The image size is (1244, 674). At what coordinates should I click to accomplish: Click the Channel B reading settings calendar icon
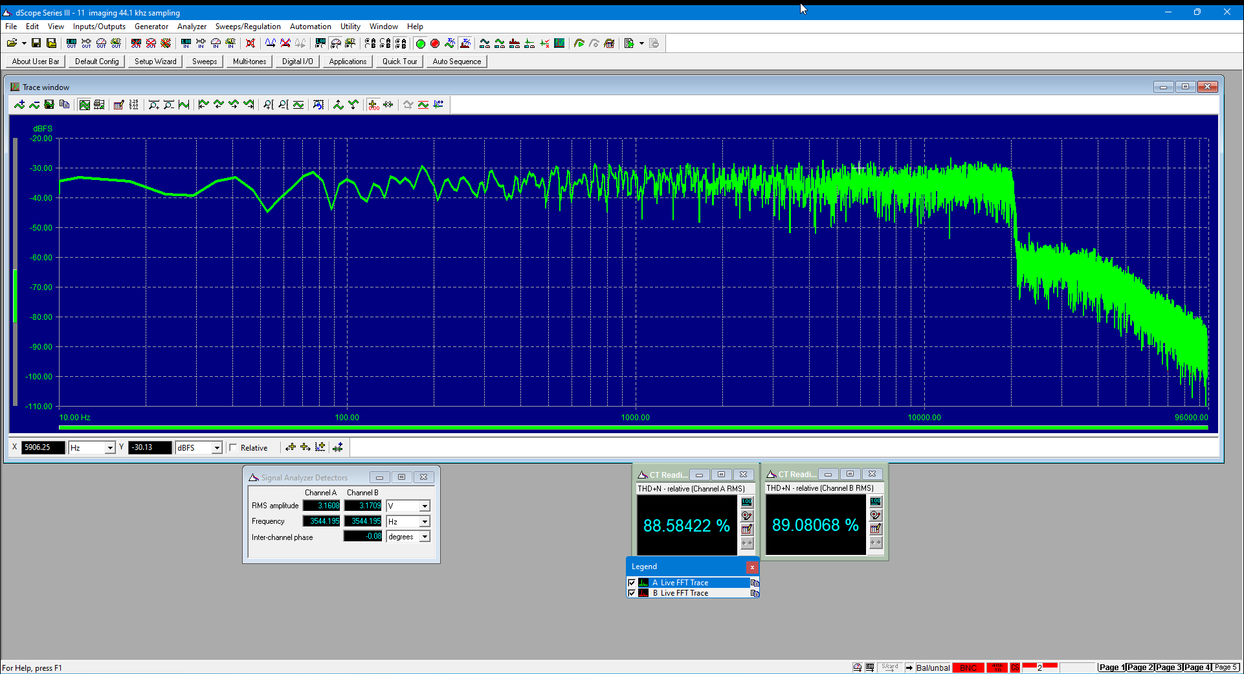tap(876, 528)
